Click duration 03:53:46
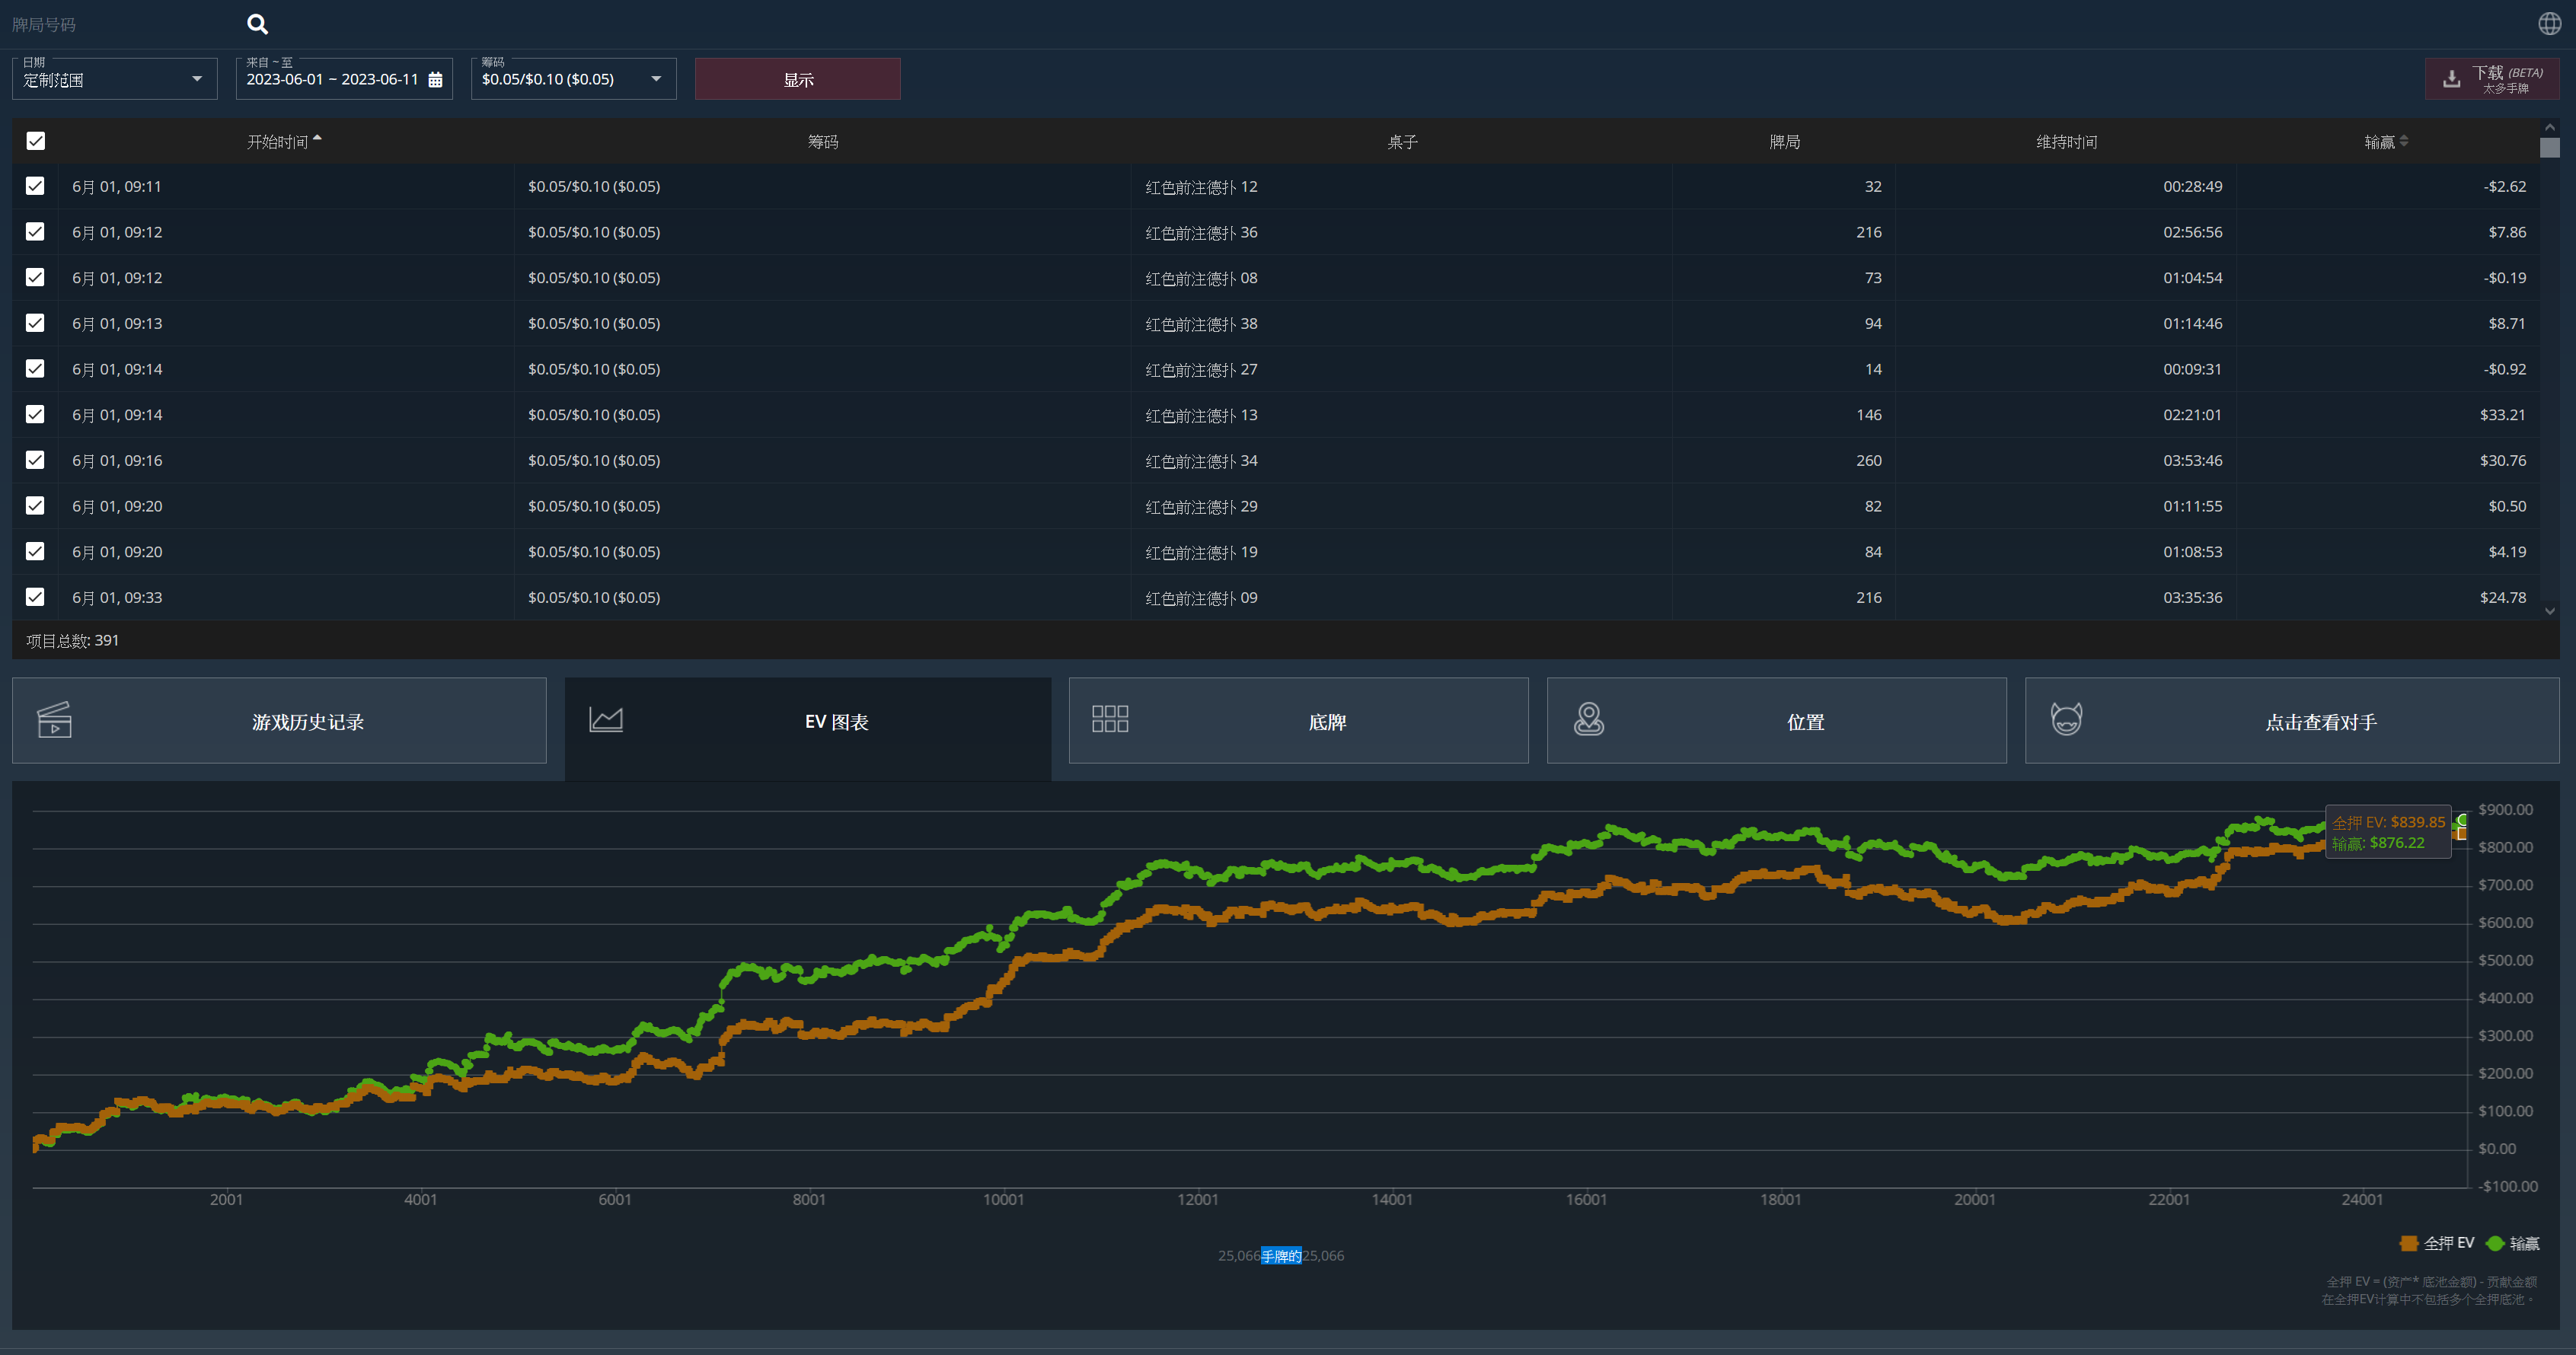Viewport: 2576px width, 1355px height. pos(2193,461)
